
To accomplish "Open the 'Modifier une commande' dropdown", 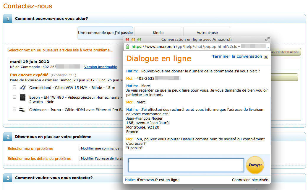I will pyautogui.click(x=100, y=148).
